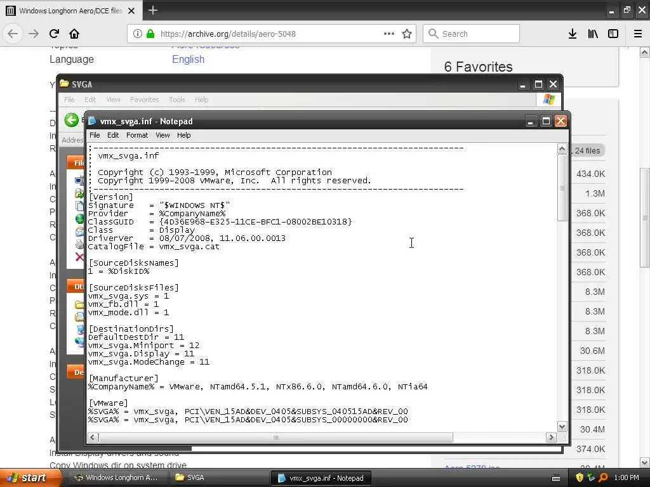Click the 434.0K file size entry
650x487 pixels.
point(590,174)
